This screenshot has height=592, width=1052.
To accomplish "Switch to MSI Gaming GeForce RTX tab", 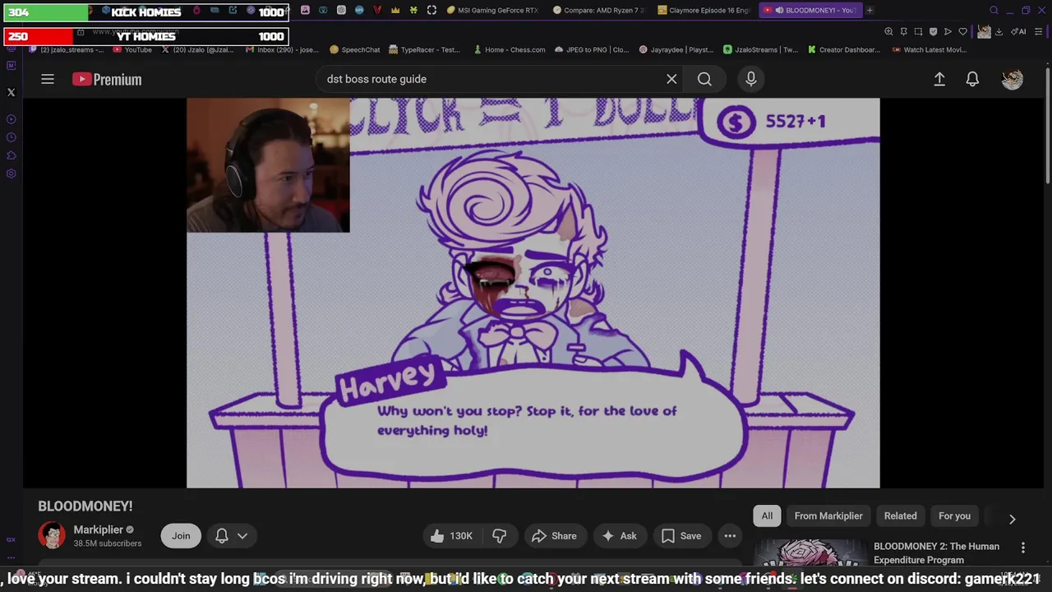I will [x=492, y=10].
